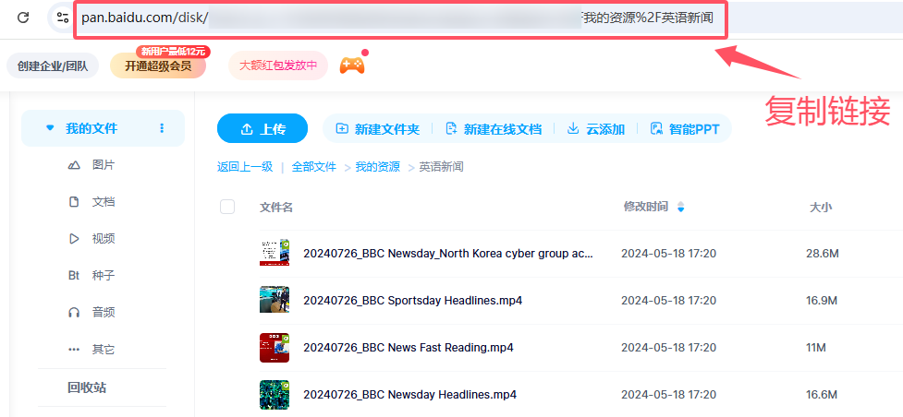Click the 文档 document icon
903x417 pixels.
point(74,202)
